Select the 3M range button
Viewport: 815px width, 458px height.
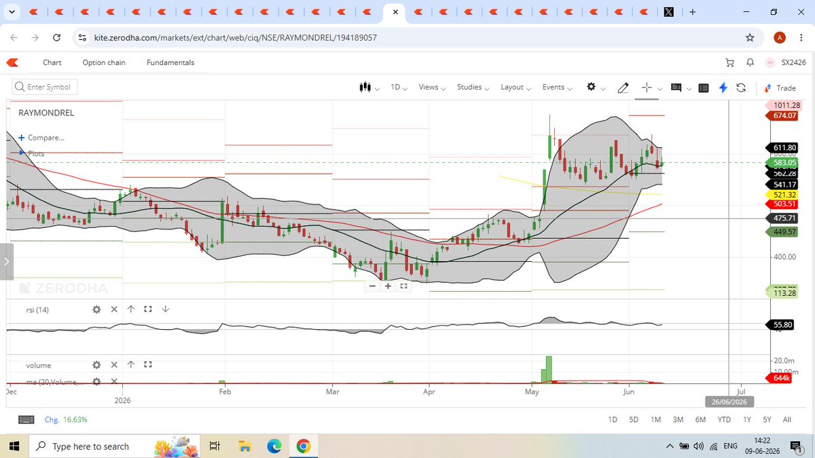pyautogui.click(x=678, y=420)
